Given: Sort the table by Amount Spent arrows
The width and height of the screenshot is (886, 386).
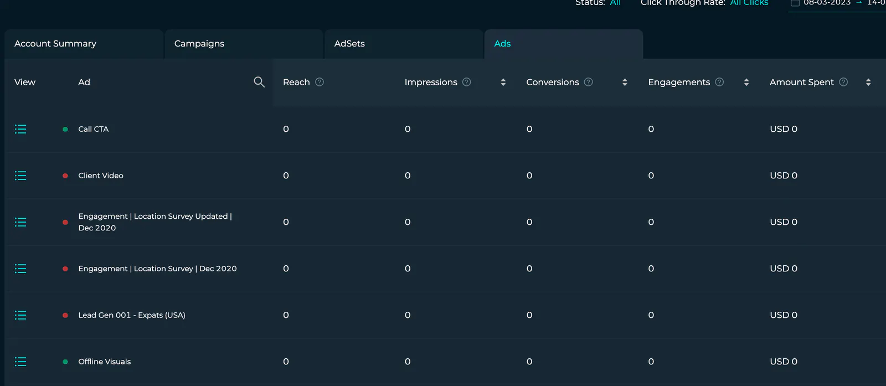Looking at the screenshot, I should (868, 82).
